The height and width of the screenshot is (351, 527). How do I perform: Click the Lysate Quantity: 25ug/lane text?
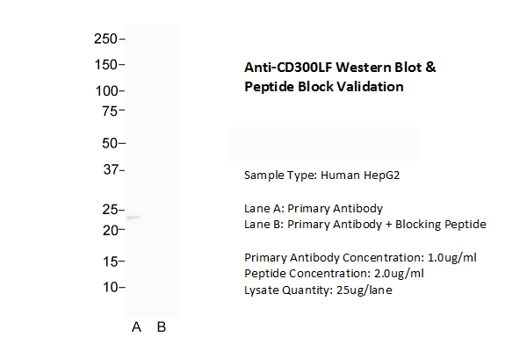318,290
